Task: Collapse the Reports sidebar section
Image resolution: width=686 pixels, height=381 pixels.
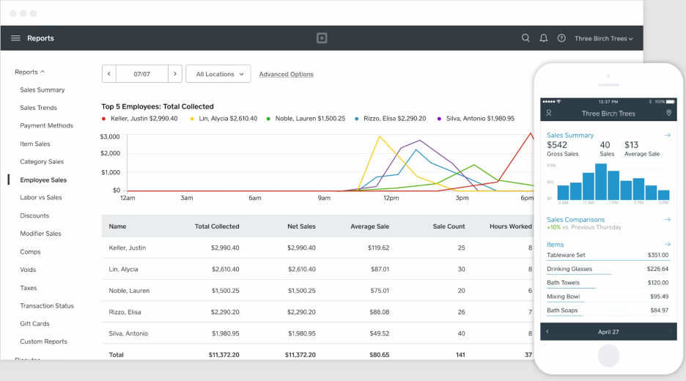Action: 30,72
